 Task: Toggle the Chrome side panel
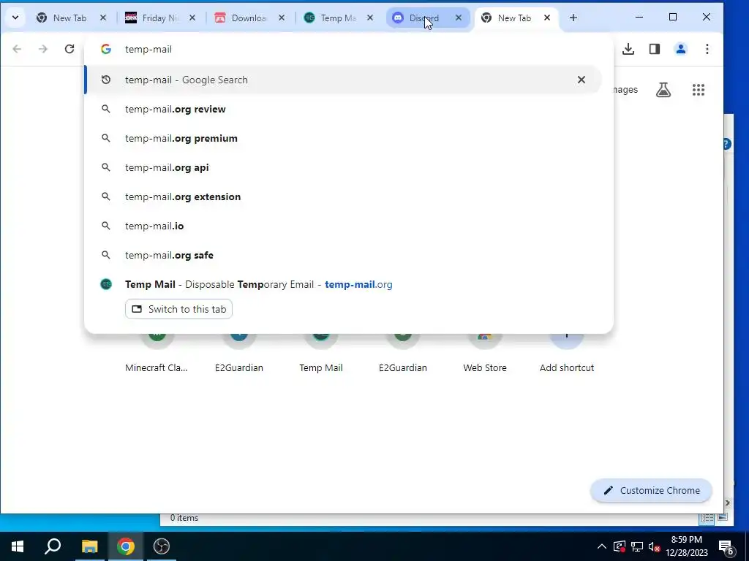655,49
